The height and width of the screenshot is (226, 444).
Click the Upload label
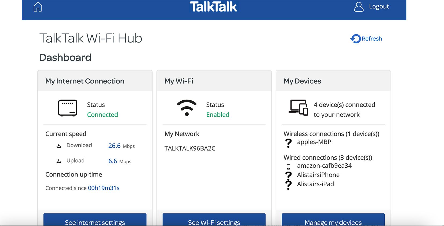(75, 161)
